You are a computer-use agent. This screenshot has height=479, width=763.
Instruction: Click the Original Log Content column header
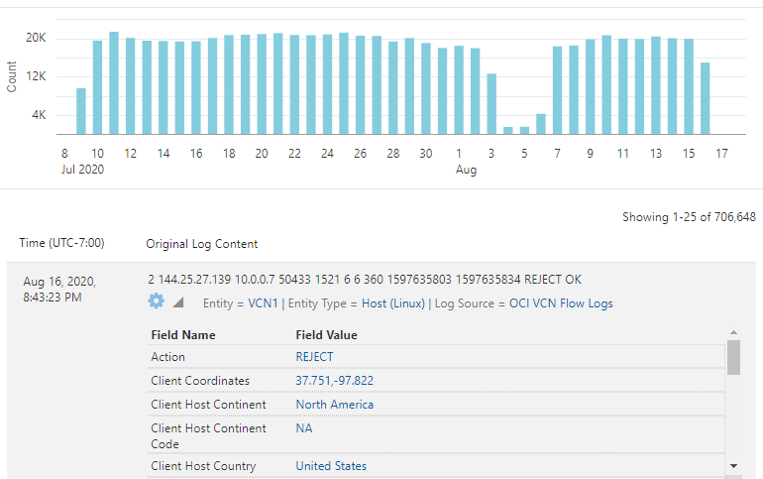coord(201,243)
